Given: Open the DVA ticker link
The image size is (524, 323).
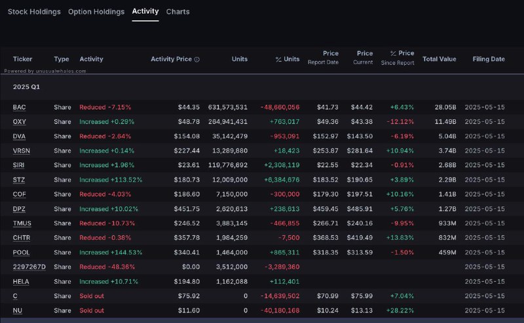Looking at the screenshot, I should point(19,136).
